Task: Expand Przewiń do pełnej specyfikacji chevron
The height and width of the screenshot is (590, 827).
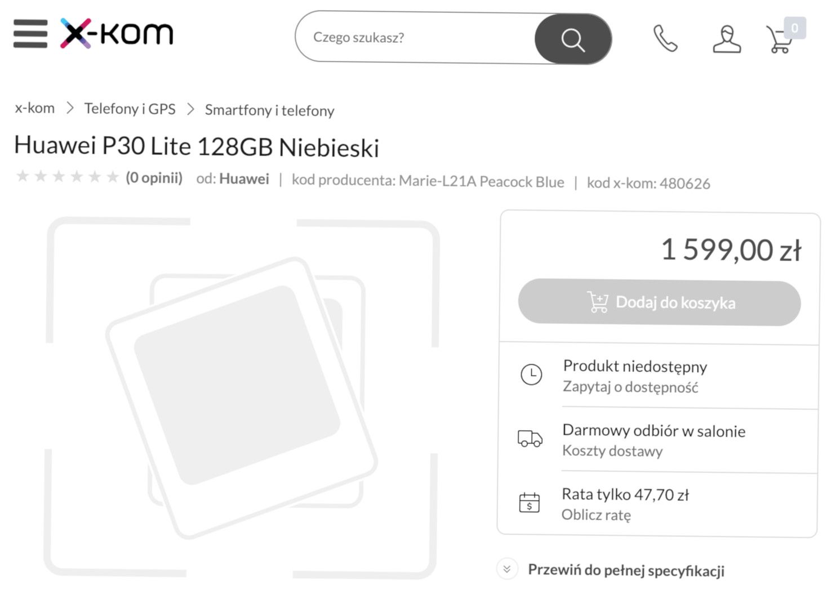Action: pos(506,569)
